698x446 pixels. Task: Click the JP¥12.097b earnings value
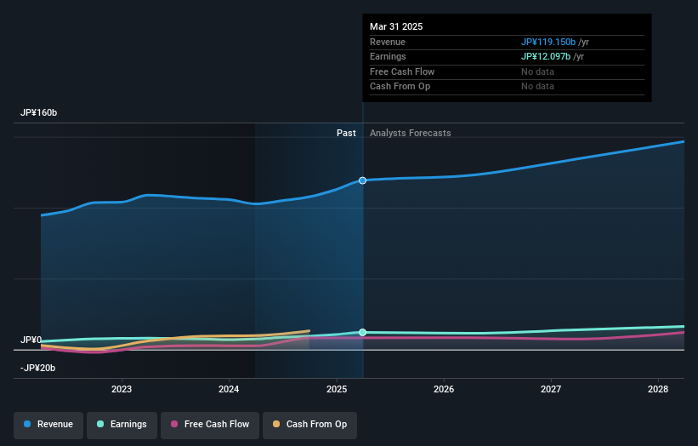tap(546, 56)
